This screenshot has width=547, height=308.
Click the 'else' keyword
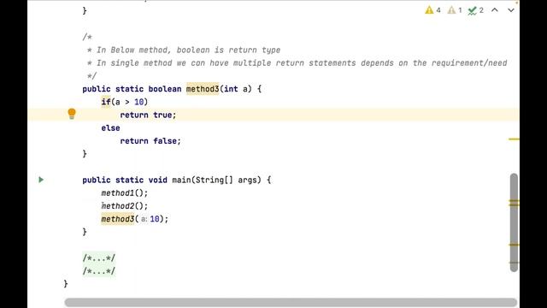click(x=110, y=128)
